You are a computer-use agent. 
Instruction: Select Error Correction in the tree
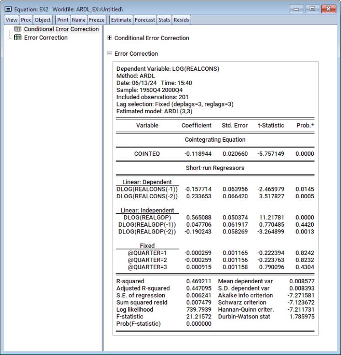pyautogui.click(x=46, y=38)
